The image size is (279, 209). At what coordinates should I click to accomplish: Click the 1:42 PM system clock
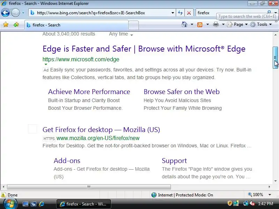pyautogui.click(x=266, y=204)
